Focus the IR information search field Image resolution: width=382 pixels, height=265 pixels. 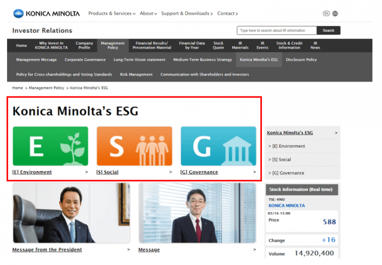(277, 31)
